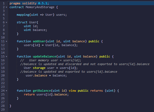Collapse the MemoryAndStorage contract fold arrow
Viewport: 154px width, 112px height.
pos(7,7)
